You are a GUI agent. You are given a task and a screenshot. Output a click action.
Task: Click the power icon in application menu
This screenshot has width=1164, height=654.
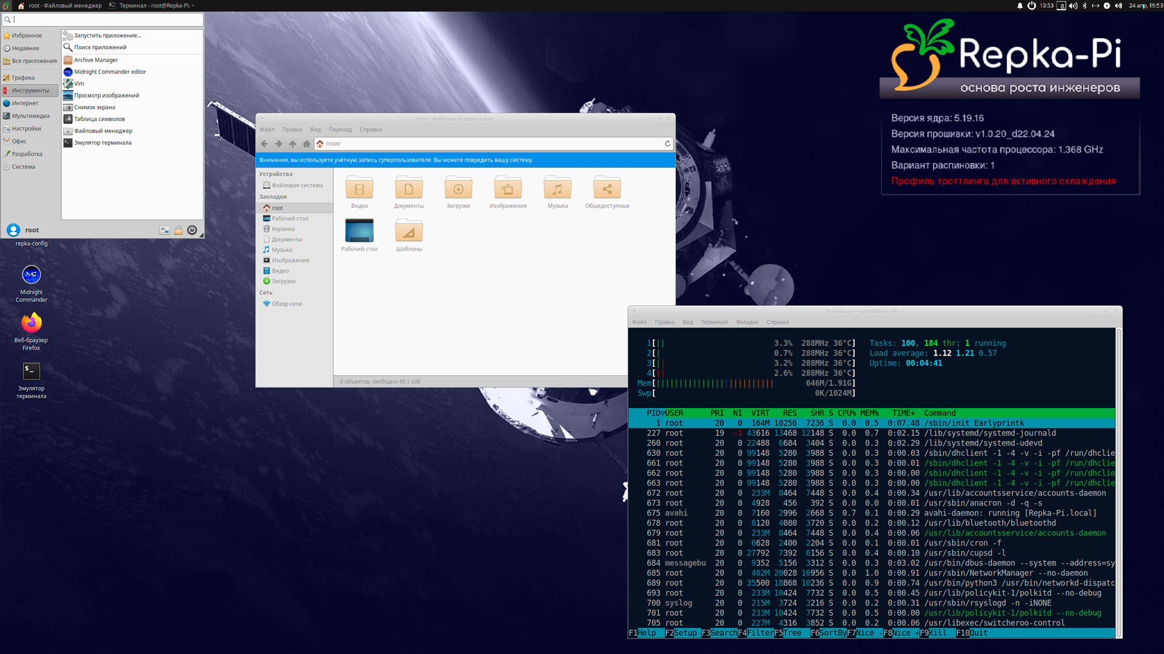pos(192,230)
